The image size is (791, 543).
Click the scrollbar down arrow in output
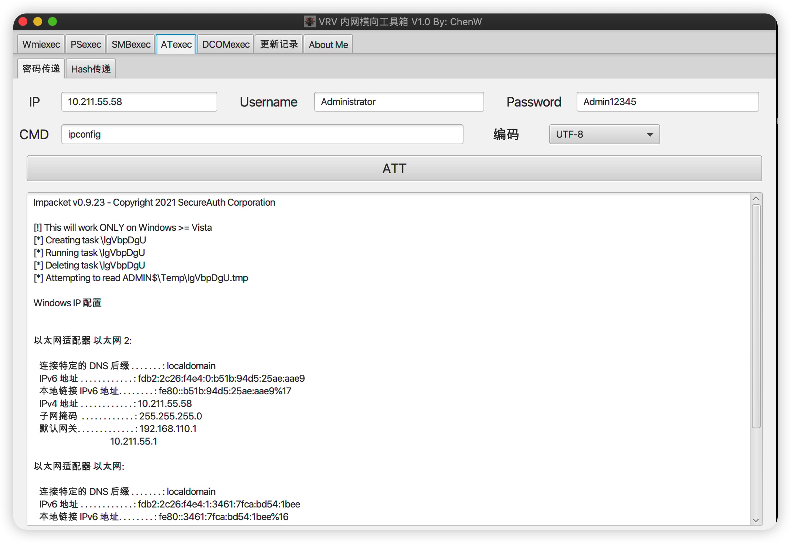pos(756,520)
